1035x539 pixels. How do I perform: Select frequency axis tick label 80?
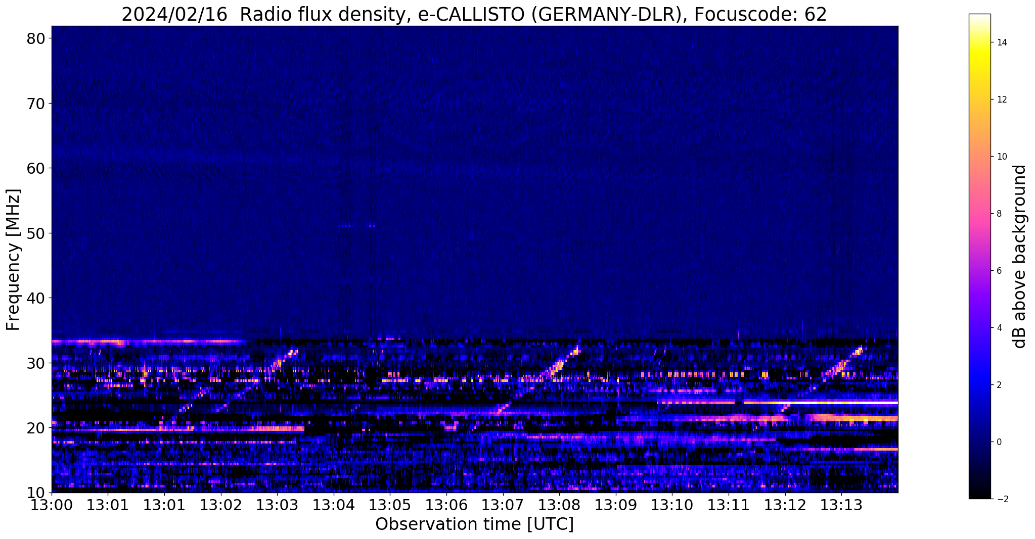[x=36, y=38]
